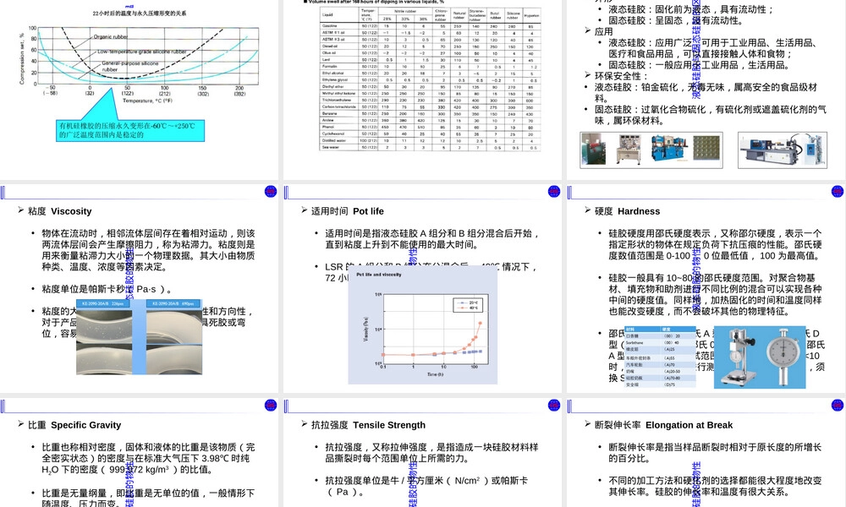The width and height of the screenshot is (846, 507).
Task: Select the bullet starting '比重也称相对密度'
Action: point(148,459)
